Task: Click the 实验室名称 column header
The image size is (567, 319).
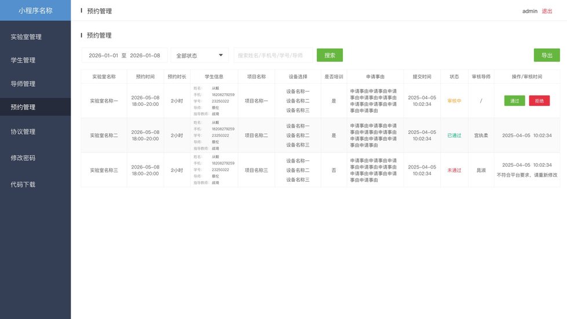Action: pyautogui.click(x=104, y=76)
